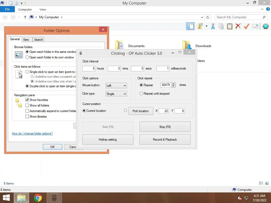
Task: Click the scissors Cut icon
Action: 213,26
